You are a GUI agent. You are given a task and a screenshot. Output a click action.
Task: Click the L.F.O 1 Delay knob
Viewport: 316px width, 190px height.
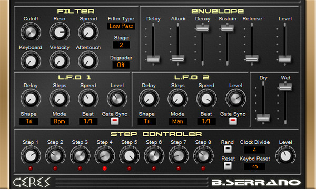click(31, 99)
